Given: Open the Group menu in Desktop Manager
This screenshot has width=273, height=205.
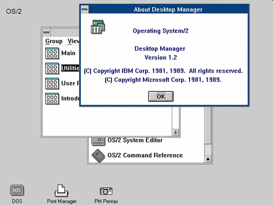Looking at the screenshot, I should click(54, 41).
